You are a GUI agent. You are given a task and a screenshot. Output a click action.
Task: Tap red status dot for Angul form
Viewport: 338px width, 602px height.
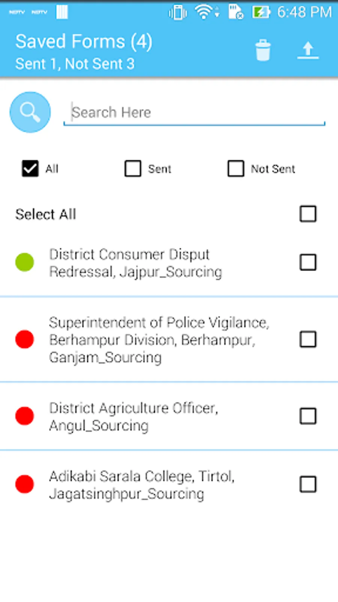25,416
